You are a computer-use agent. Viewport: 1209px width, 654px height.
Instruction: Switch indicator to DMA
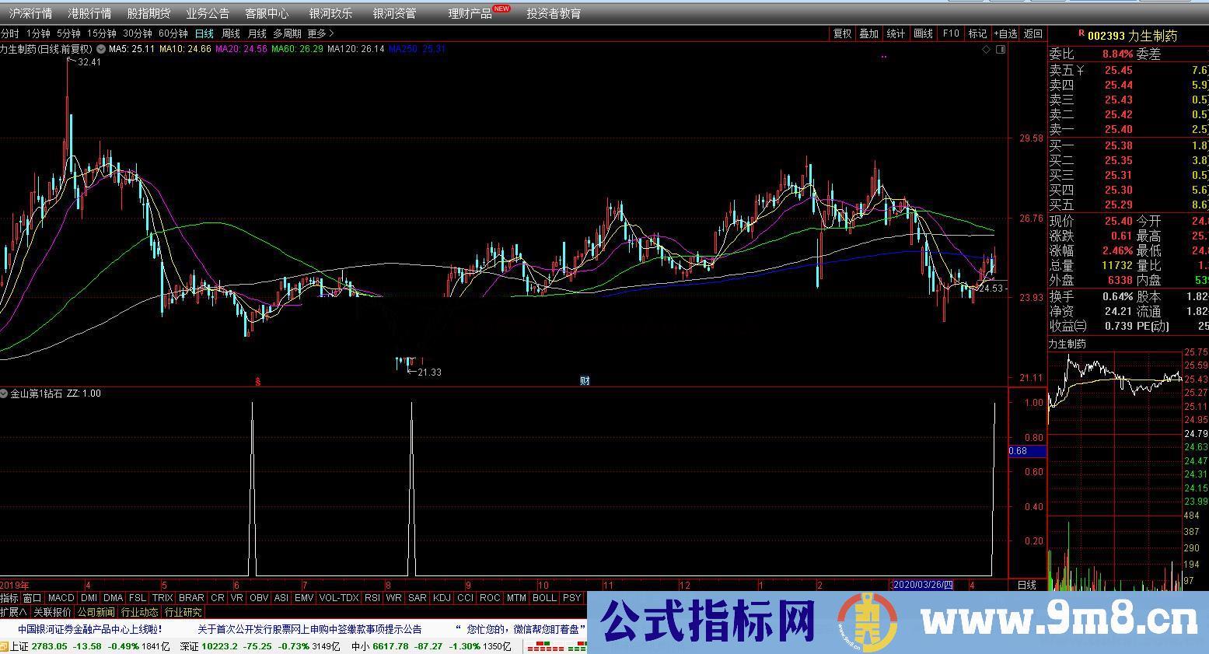pyautogui.click(x=114, y=598)
